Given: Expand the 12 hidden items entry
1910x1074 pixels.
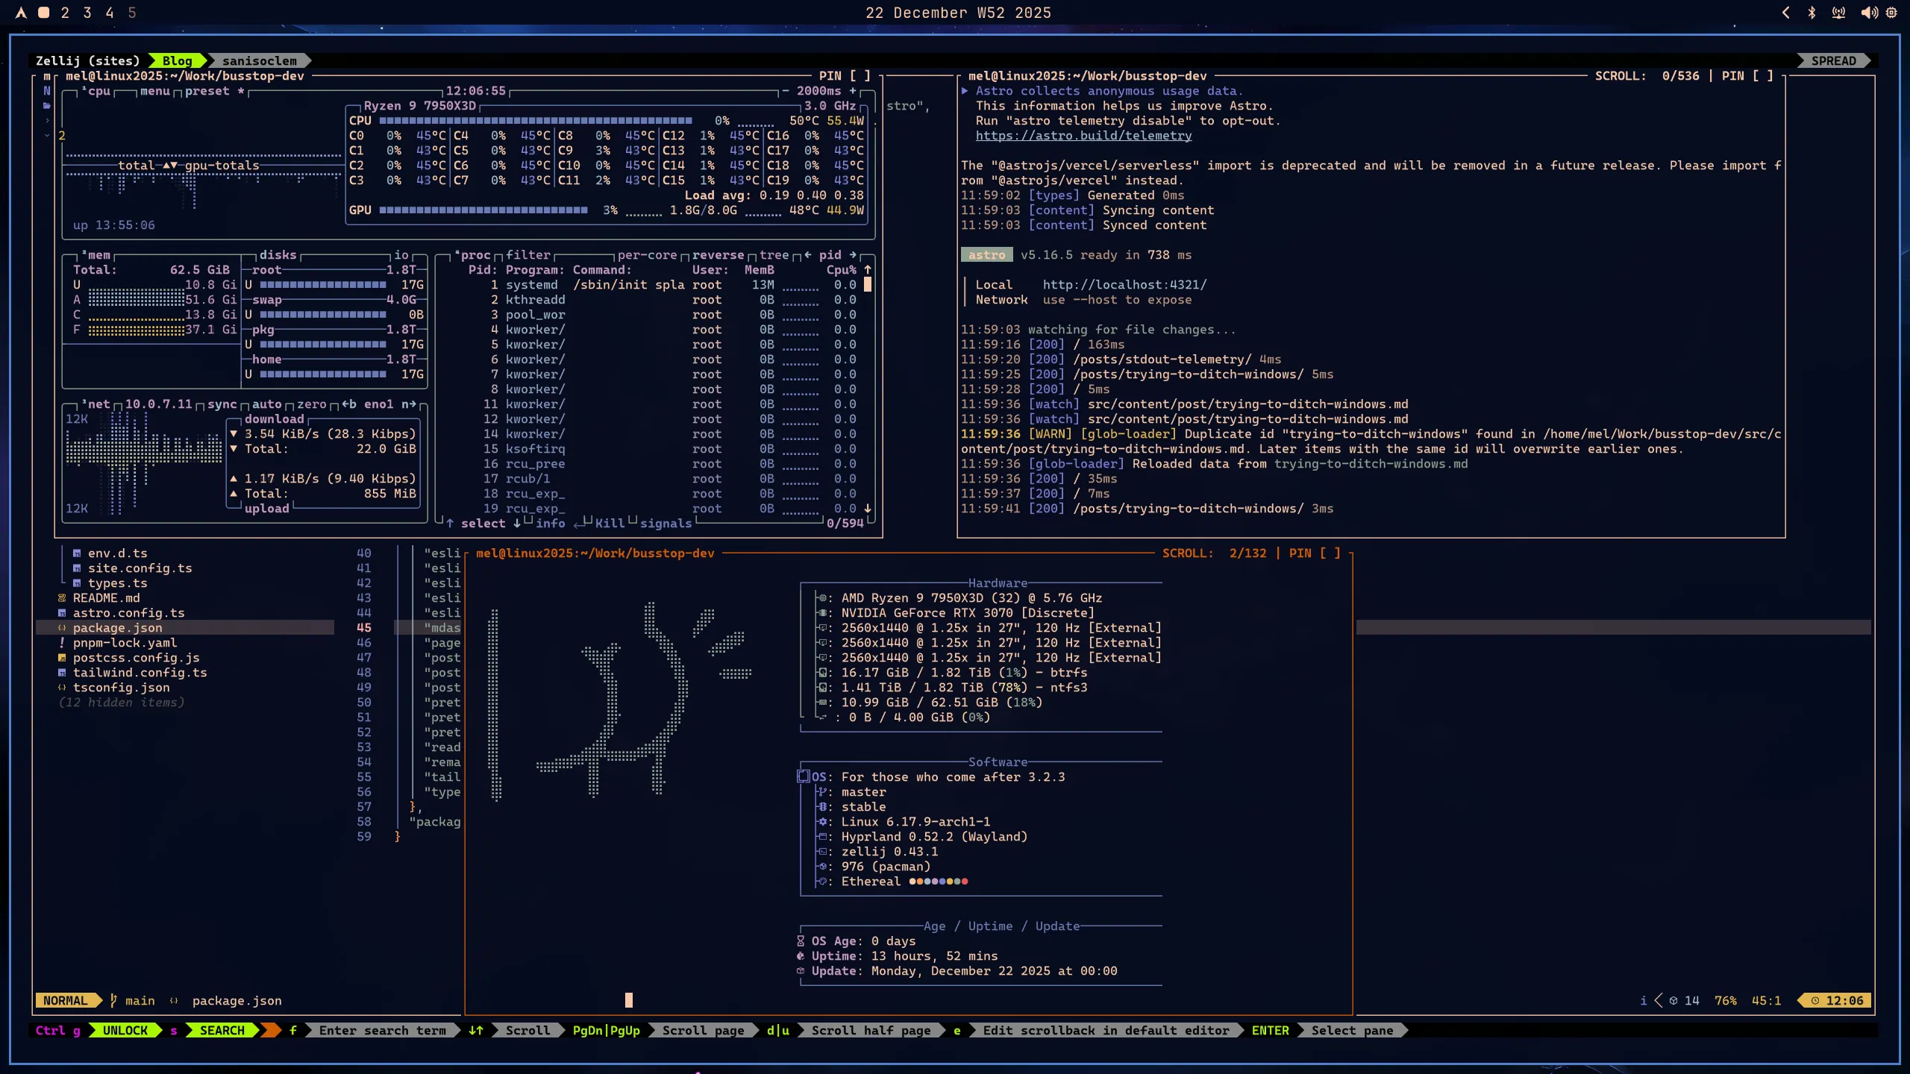Looking at the screenshot, I should click(123, 702).
